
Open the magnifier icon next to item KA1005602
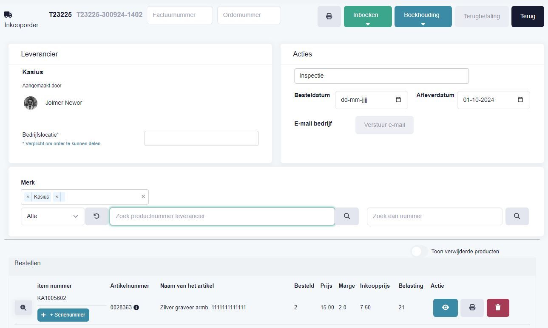coord(23,307)
